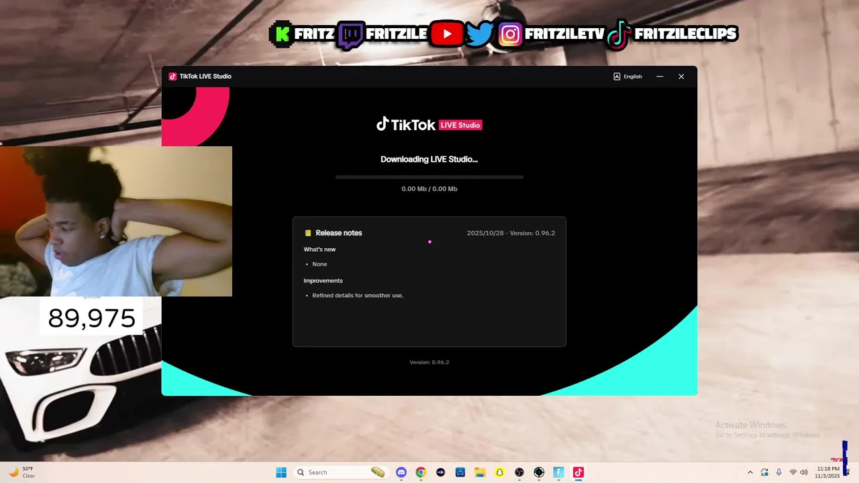Click the taskbar Search box
The image size is (859, 483).
pyautogui.click(x=342, y=472)
